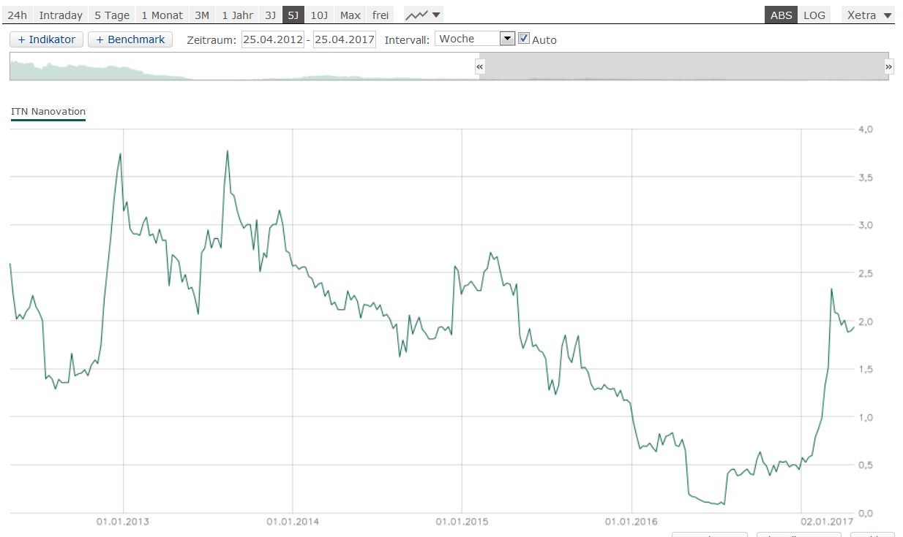Viewport: 903px width, 537px height.
Task: Edit the end date 25.04.2017 field
Action: [x=344, y=39]
